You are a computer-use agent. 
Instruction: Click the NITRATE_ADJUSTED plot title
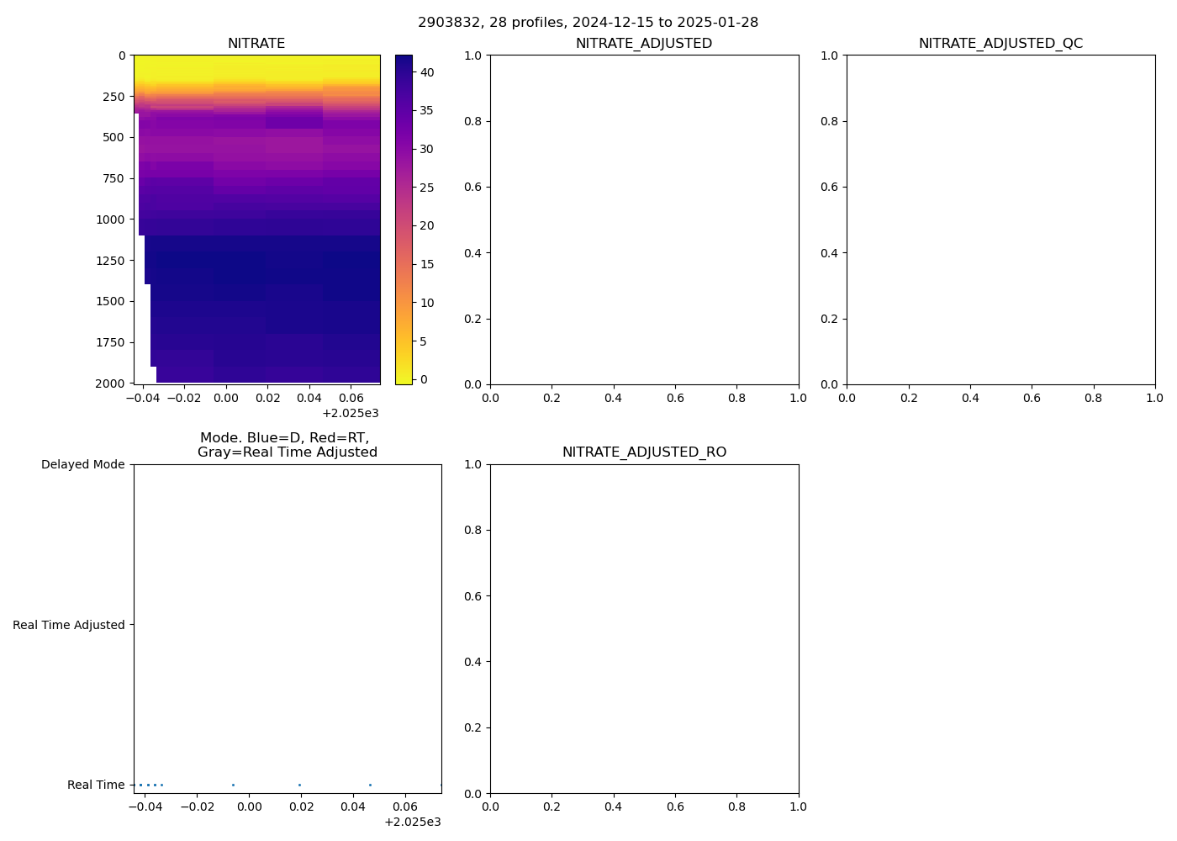[644, 44]
